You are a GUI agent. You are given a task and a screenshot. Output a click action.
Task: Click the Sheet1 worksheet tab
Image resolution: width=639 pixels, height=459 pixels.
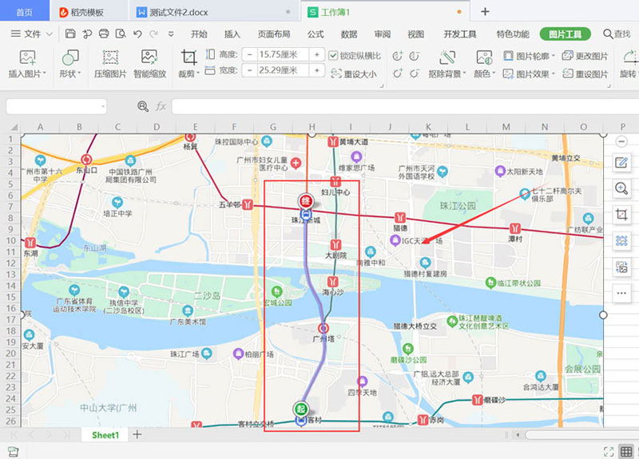coord(105,435)
